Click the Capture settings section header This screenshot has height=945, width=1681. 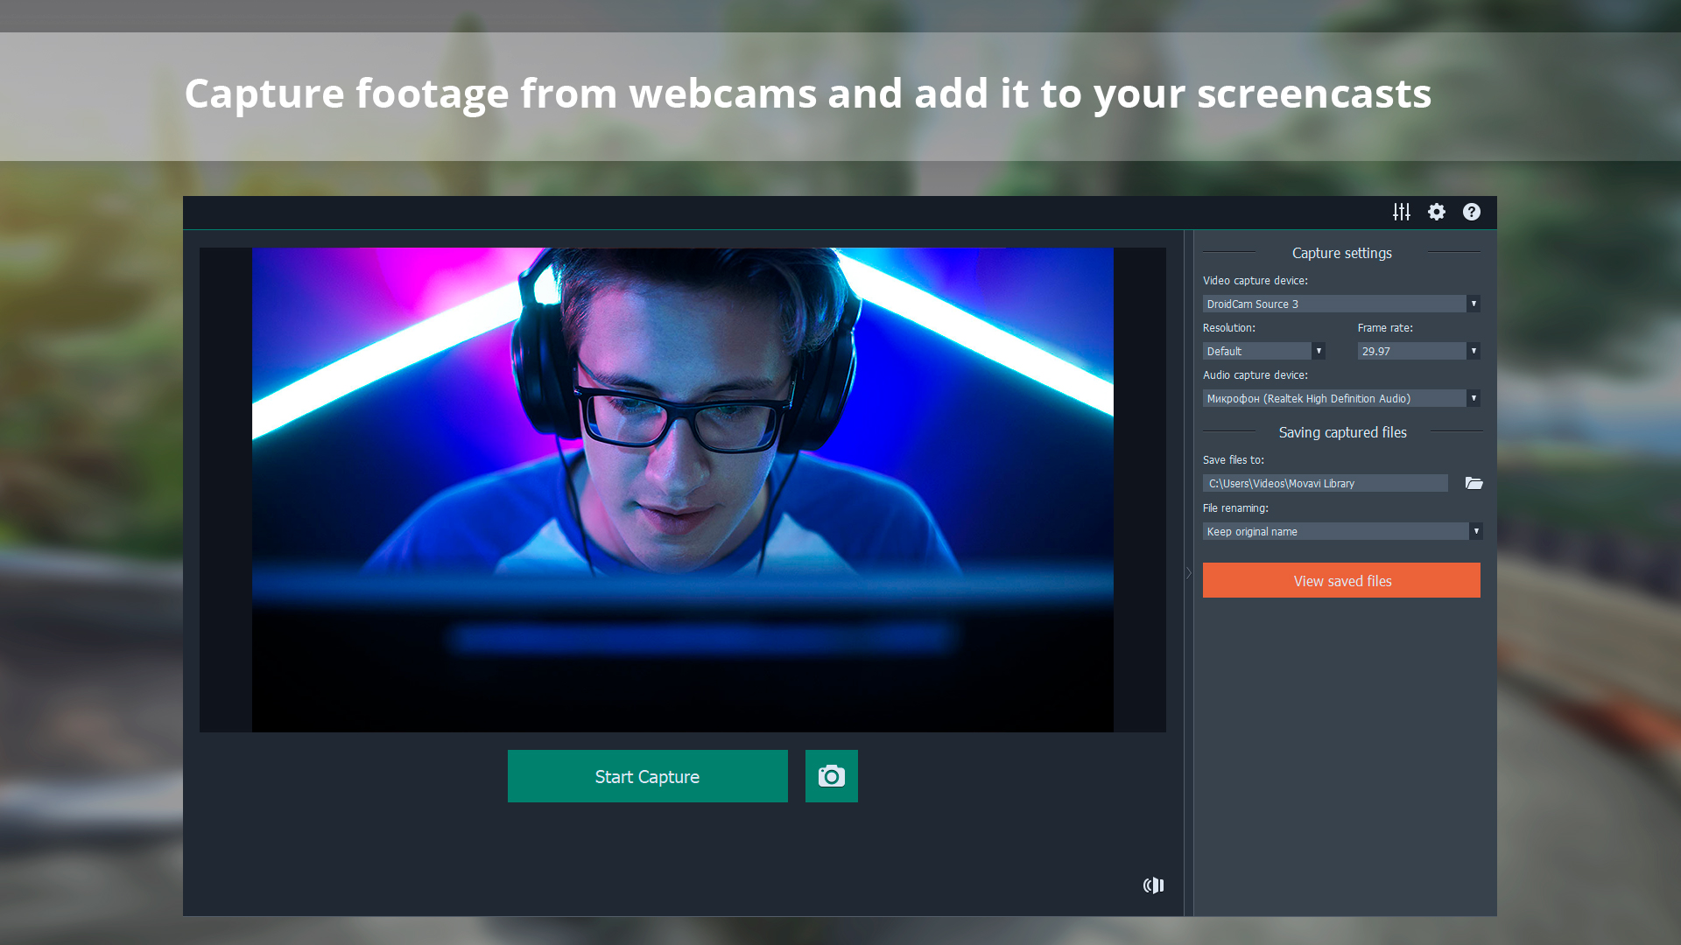pos(1341,253)
